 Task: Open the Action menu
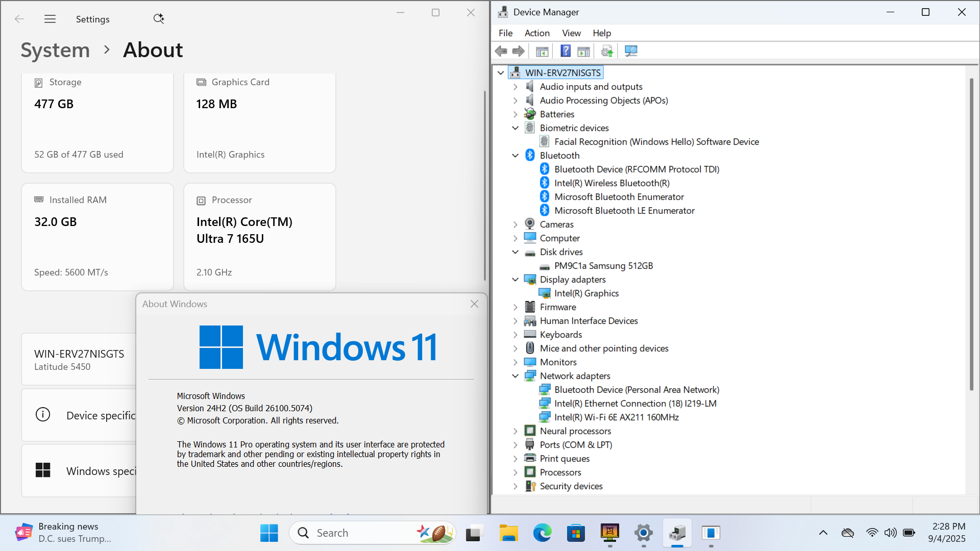tap(537, 33)
